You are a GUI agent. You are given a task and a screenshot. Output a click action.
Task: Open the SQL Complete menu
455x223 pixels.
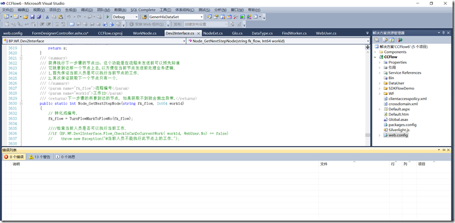pos(143,10)
